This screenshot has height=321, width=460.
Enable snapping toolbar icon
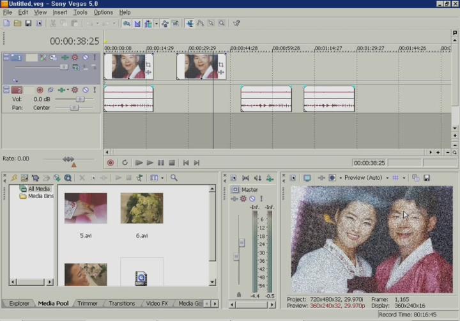126,23
